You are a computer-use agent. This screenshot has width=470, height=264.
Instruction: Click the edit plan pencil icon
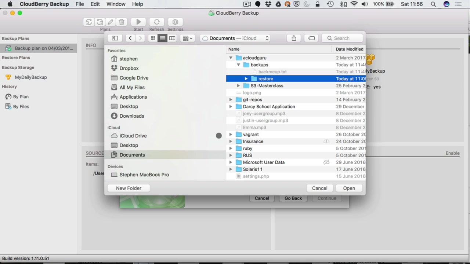111,22
